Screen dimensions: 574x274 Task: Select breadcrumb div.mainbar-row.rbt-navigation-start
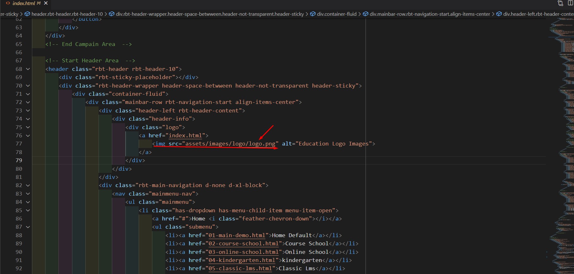[430, 14]
